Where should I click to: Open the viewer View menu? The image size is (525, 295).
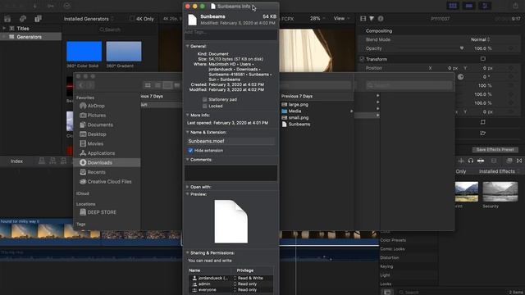click(x=341, y=19)
